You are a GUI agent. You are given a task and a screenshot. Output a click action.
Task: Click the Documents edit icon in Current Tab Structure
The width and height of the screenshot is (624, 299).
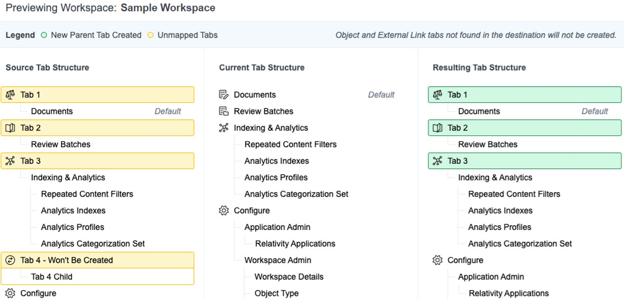click(224, 95)
